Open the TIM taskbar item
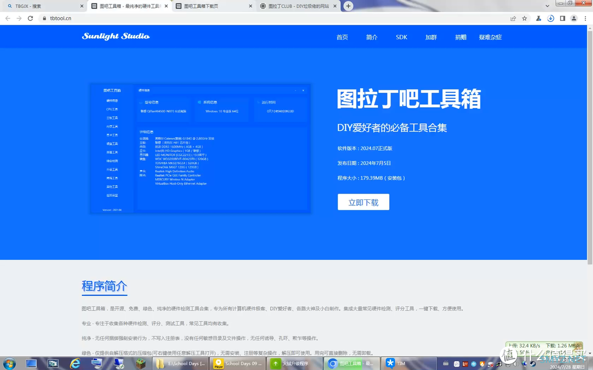The height and width of the screenshot is (370, 593). [x=409, y=363]
